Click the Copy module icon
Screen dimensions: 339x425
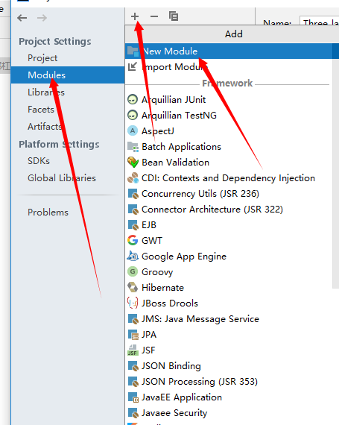pyautogui.click(x=174, y=16)
